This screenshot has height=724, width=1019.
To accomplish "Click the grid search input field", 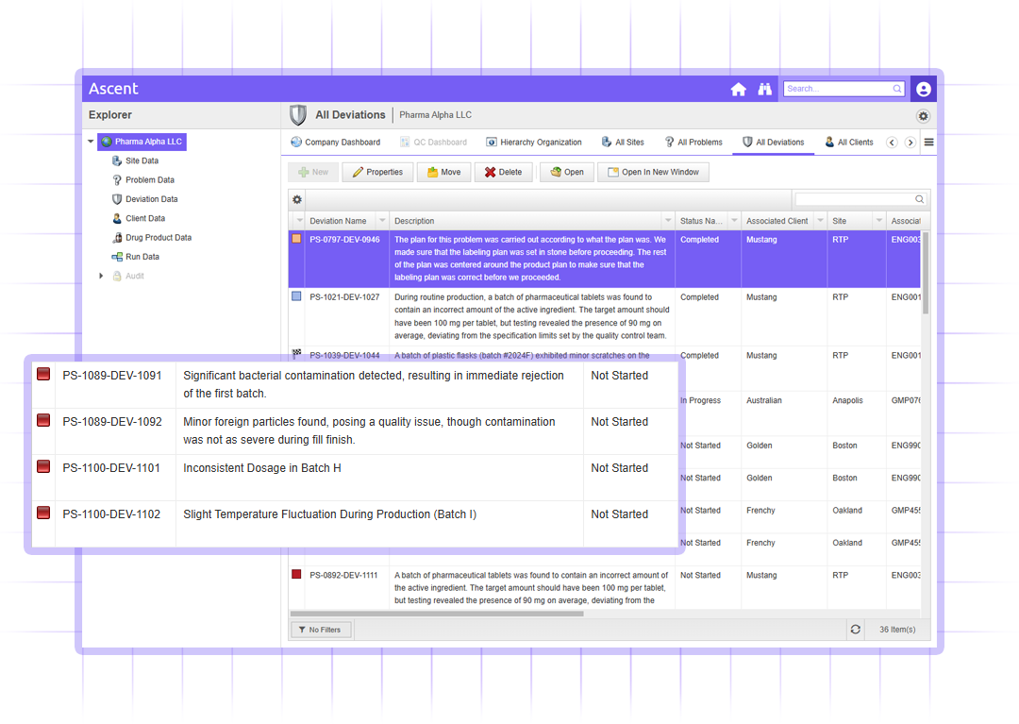I will click(855, 199).
